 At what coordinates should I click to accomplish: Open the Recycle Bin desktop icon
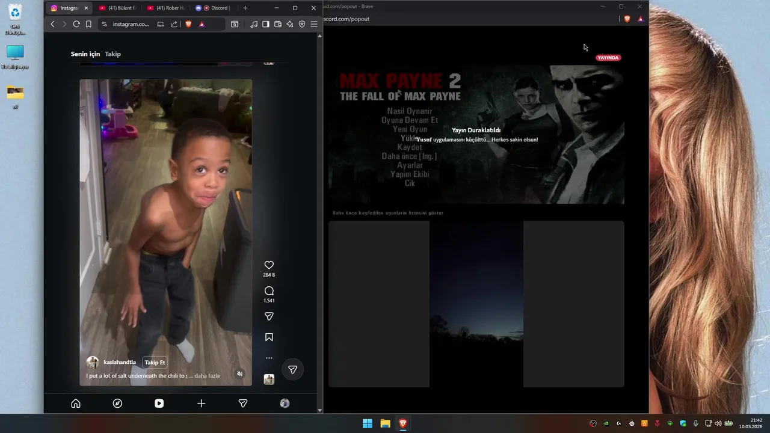[x=15, y=19]
